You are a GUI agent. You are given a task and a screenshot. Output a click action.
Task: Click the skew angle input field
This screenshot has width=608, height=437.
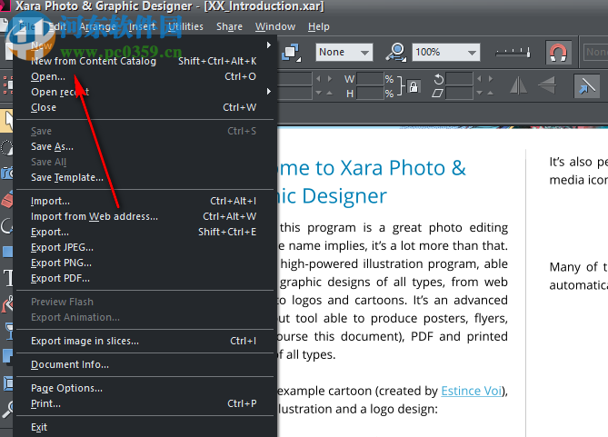pyautogui.click(x=460, y=93)
